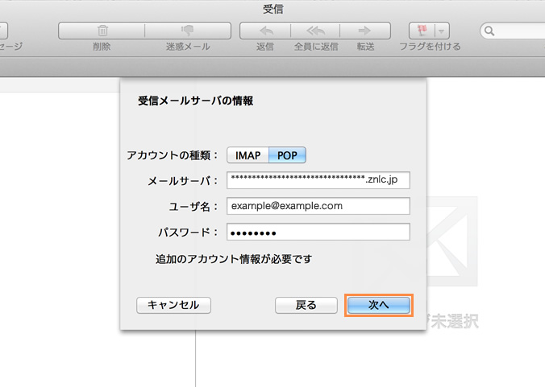This screenshot has height=387, width=545.
Task: Click into the password field
Action: pos(318,232)
